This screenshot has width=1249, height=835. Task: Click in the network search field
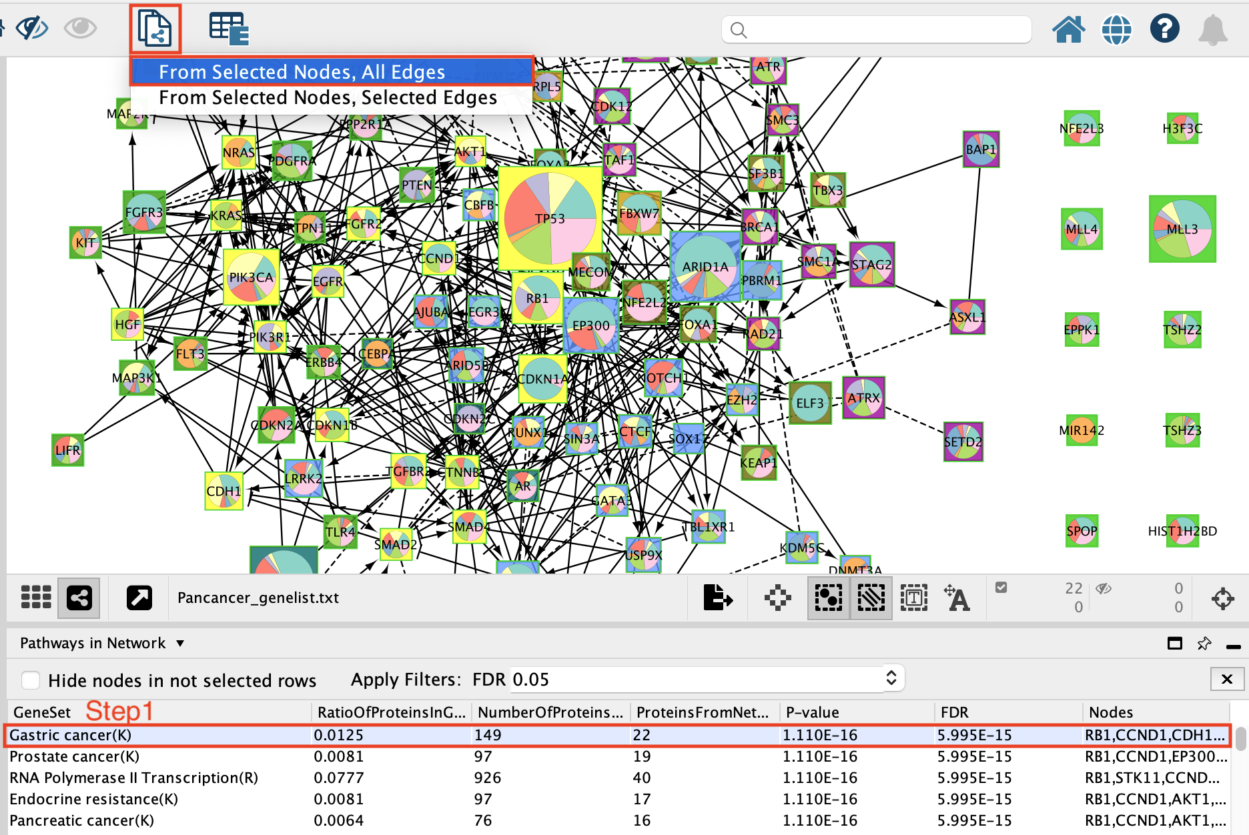click(875, 30)
